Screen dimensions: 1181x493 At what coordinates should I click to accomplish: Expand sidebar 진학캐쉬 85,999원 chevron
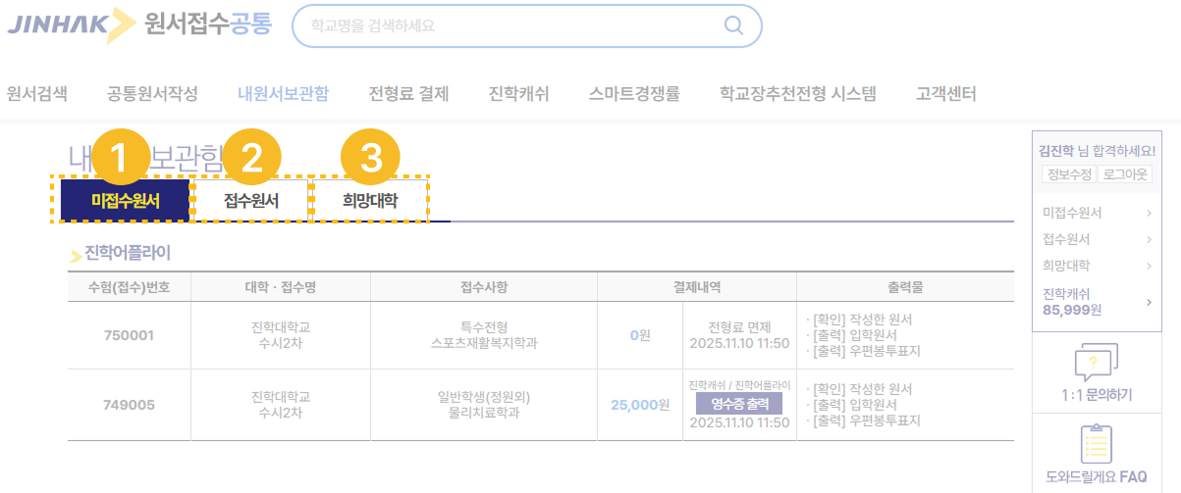click(x=1149, y=302)
